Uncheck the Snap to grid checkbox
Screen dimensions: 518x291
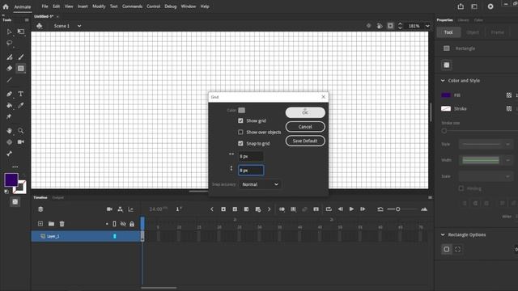pos(240,144)
